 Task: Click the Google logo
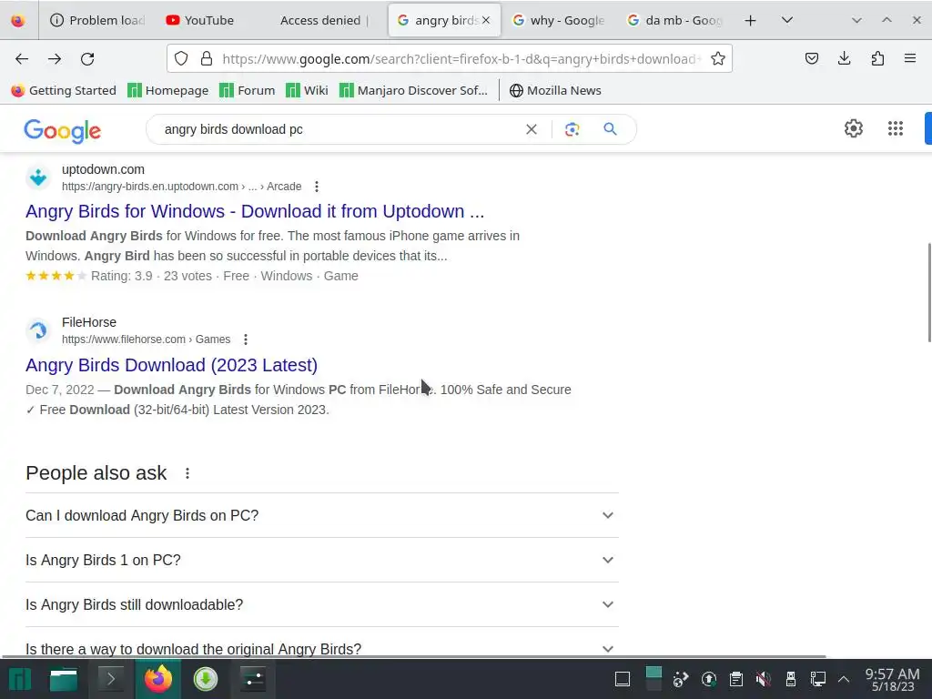click(x=63, y=131)
